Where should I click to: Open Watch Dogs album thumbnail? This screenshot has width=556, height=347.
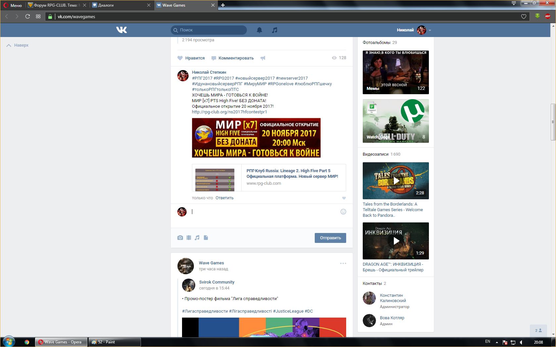tap(396, 121)
